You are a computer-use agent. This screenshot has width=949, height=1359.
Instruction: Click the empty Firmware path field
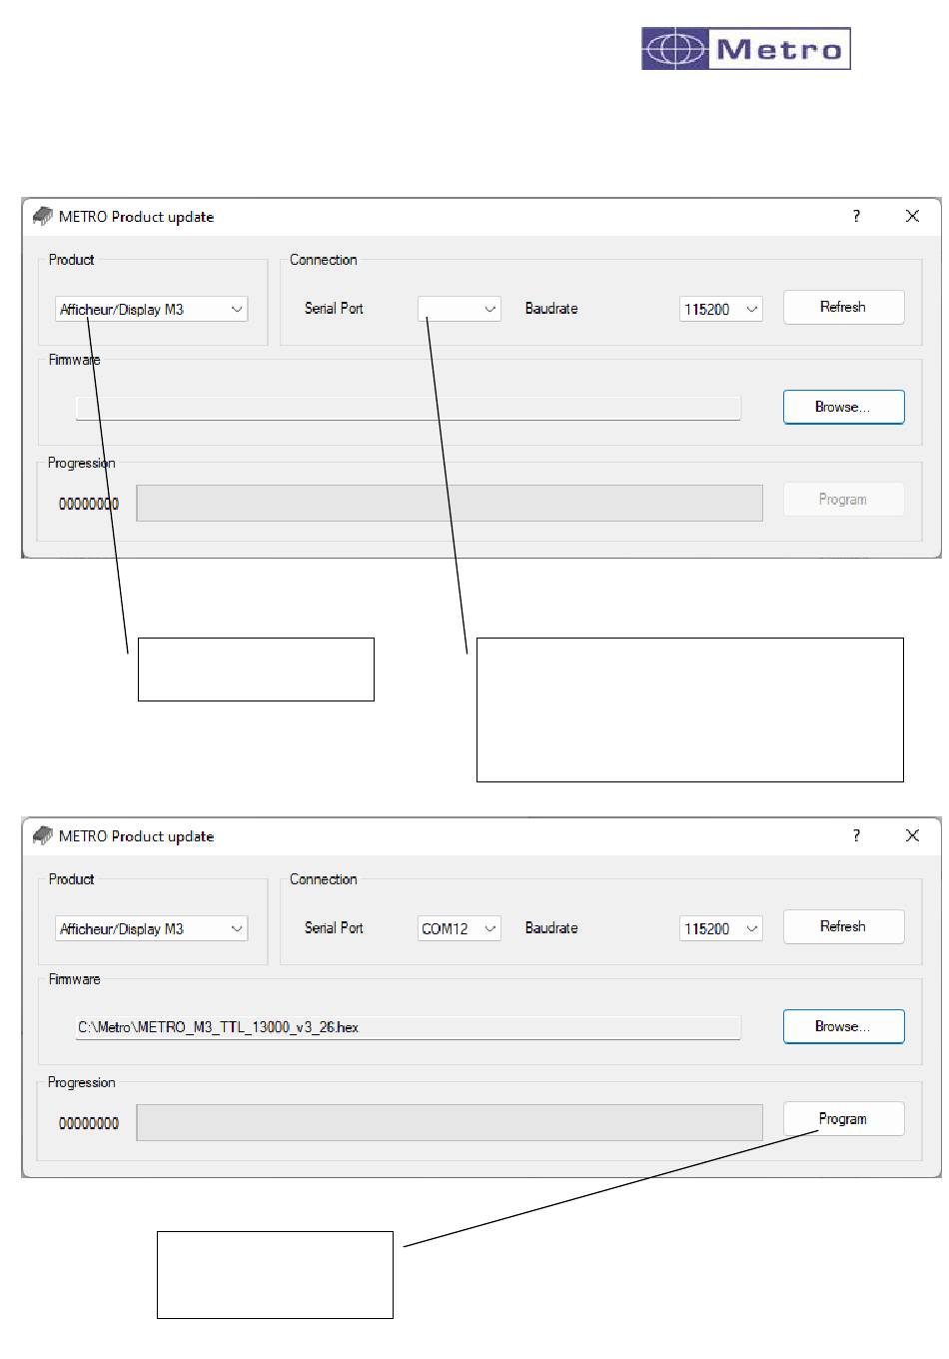(x=409, y=408)
